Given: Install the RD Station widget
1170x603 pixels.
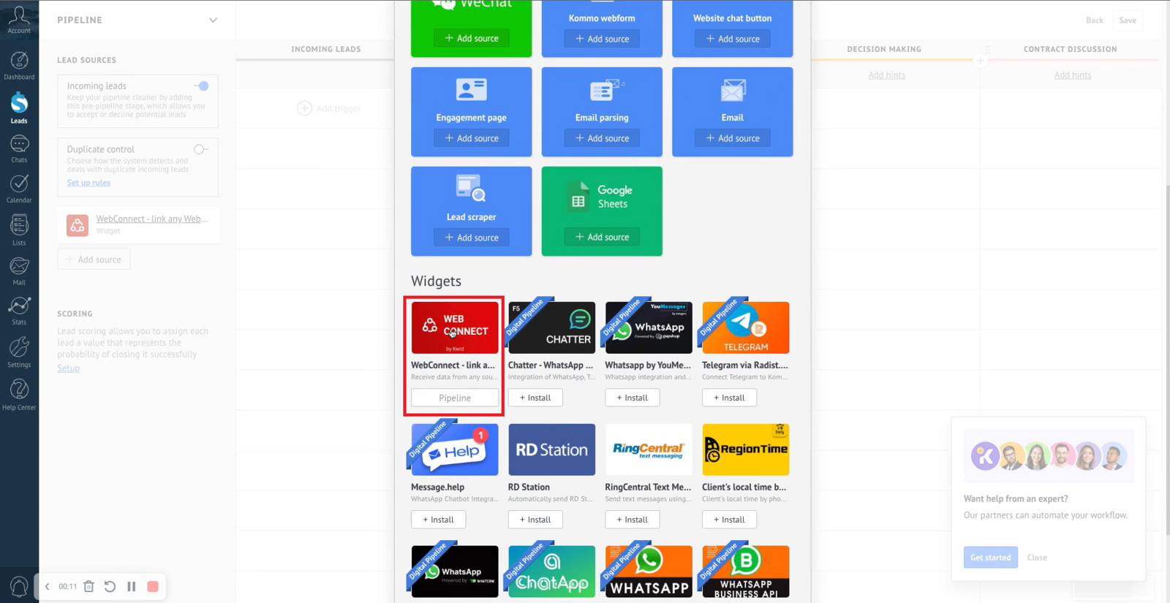Looking at the screenshot, I should click(x=535, y=520).
